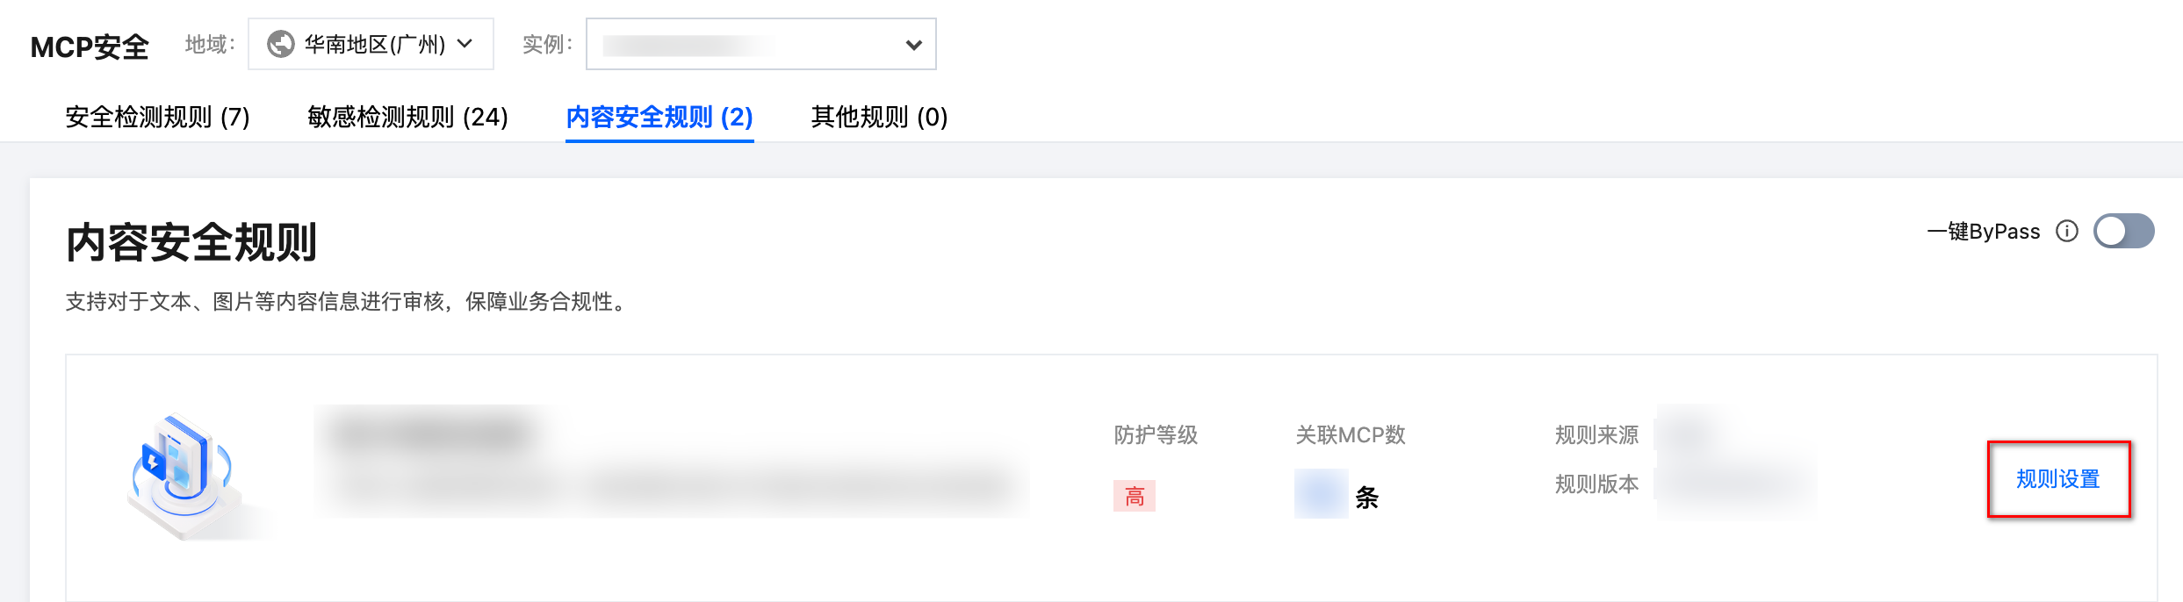This screenshot has height=602, width=2183.
Task: Toggle the 一键ByPass switch
Action: click(x=2123, y=231)
